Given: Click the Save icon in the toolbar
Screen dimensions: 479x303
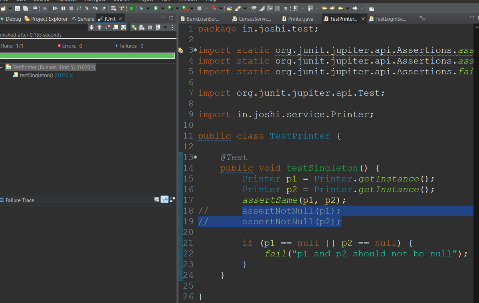Looking at the screenshot, I should tap(17, 8).
